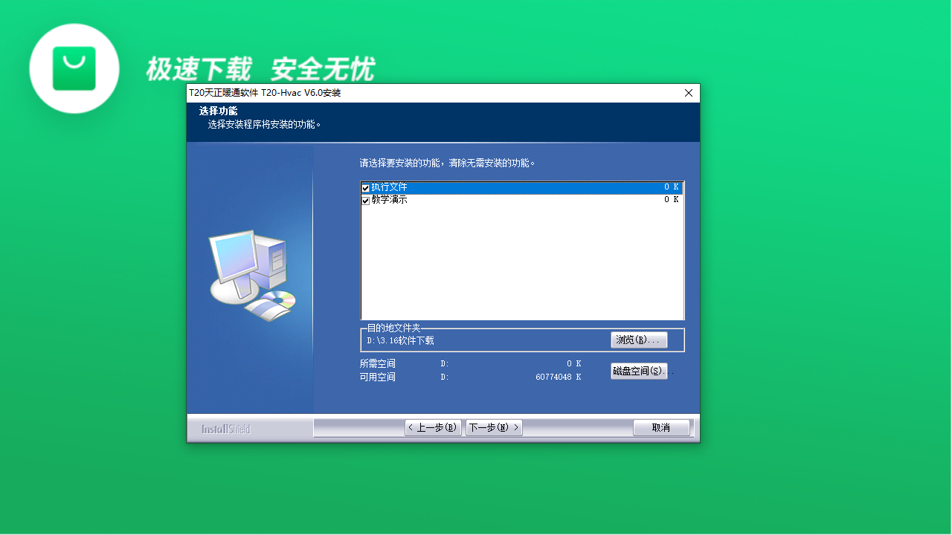Click the computer and CD illustration
This screenshot has height=535, width=952.
[251, 276]
